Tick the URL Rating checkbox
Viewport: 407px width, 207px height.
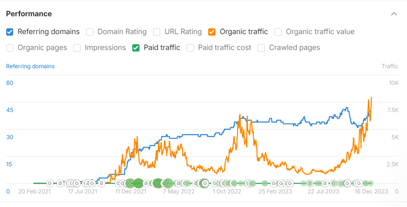click(157, 32)
